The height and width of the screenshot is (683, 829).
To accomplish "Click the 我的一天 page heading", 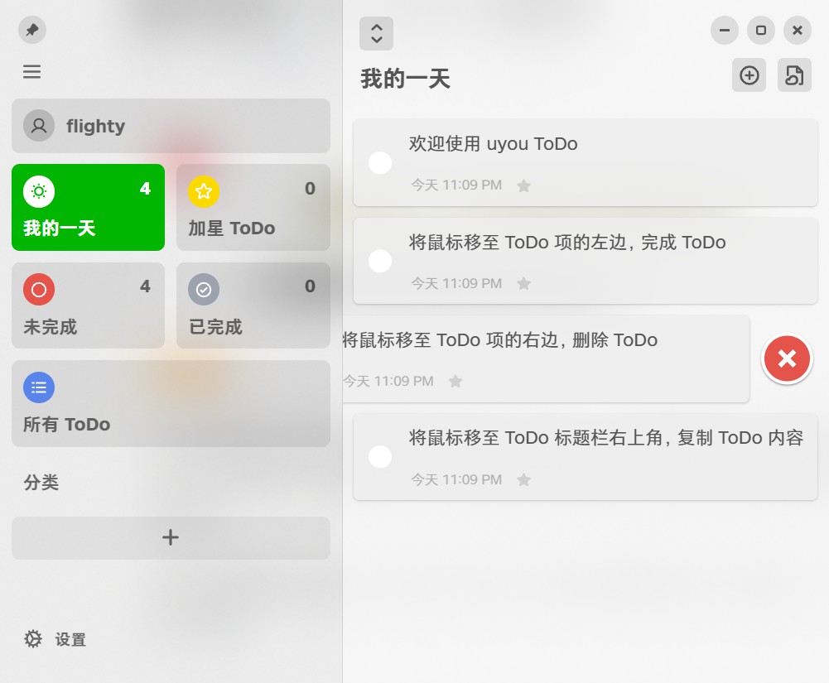I will tap(405, 79).
